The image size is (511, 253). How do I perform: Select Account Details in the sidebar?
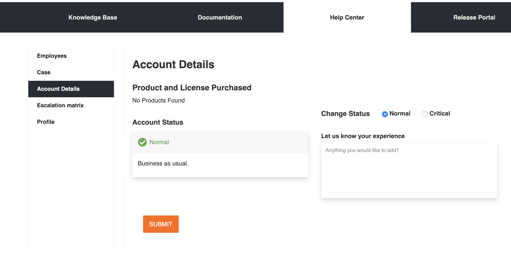click(58, 89)
